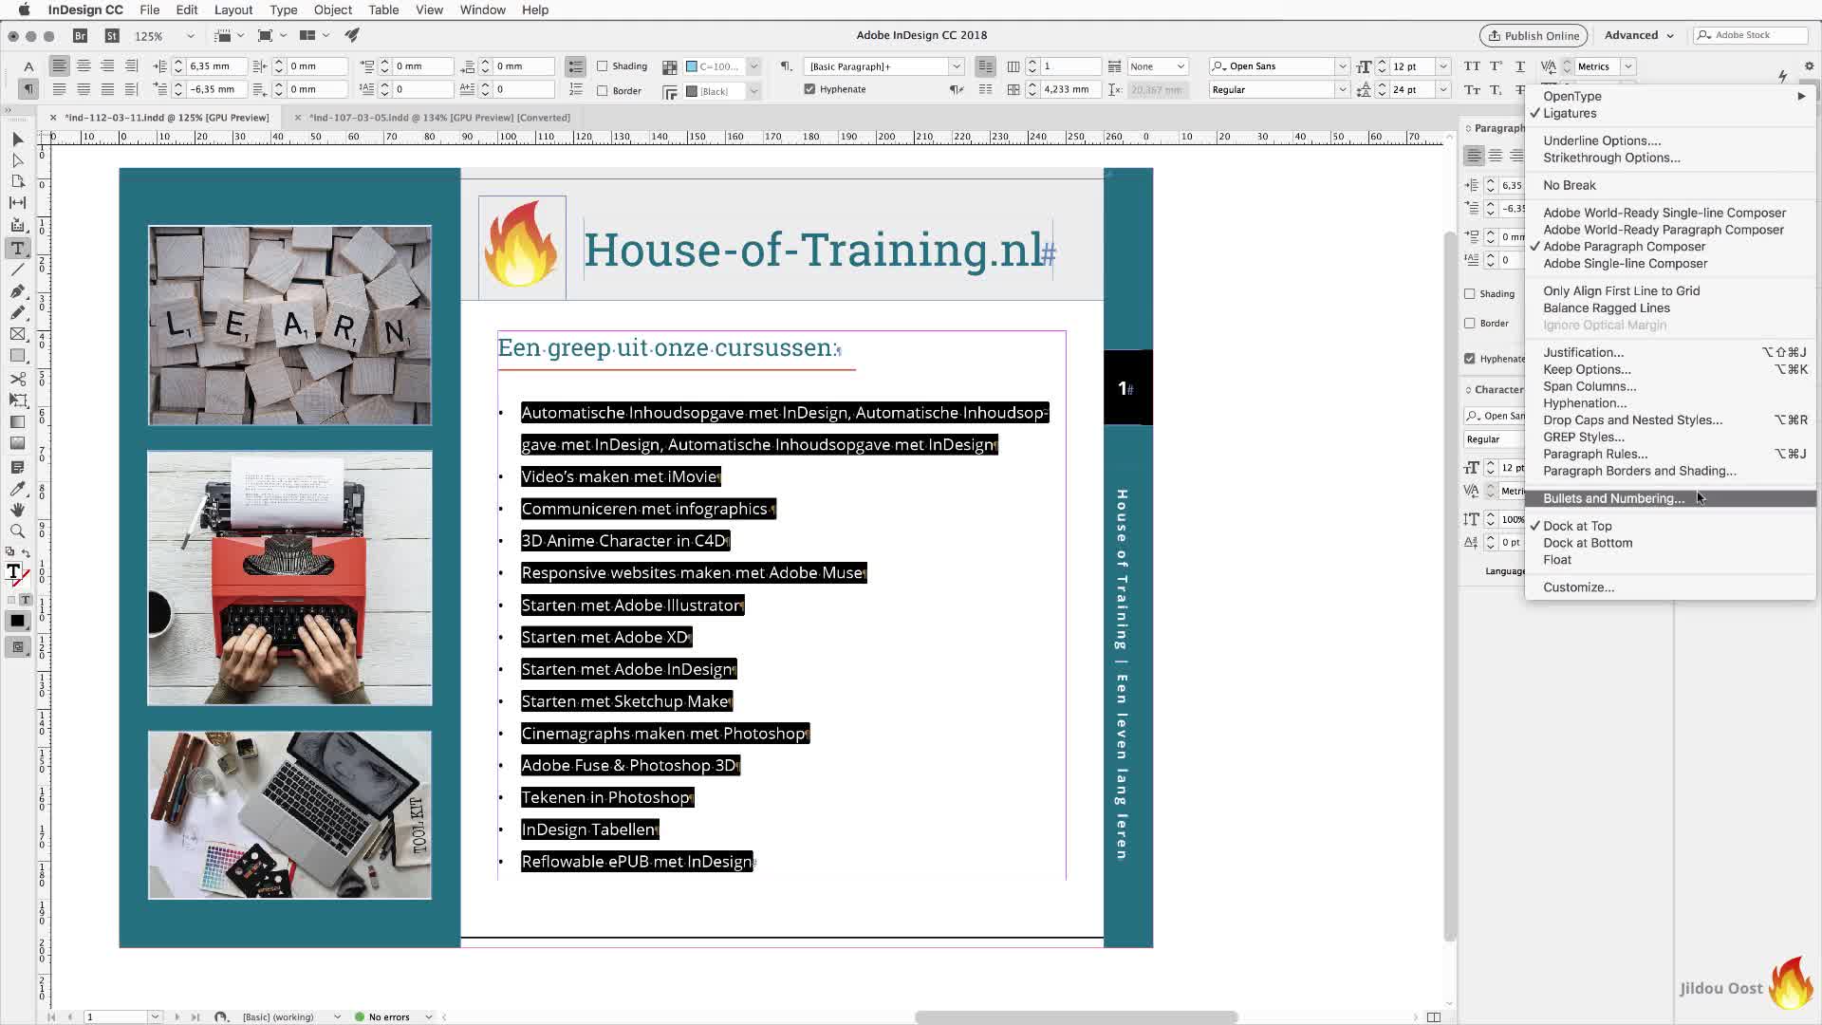Select the Direct Selection tool
This screenshot has height=1025, width=1822.
(x=17, y=160)
